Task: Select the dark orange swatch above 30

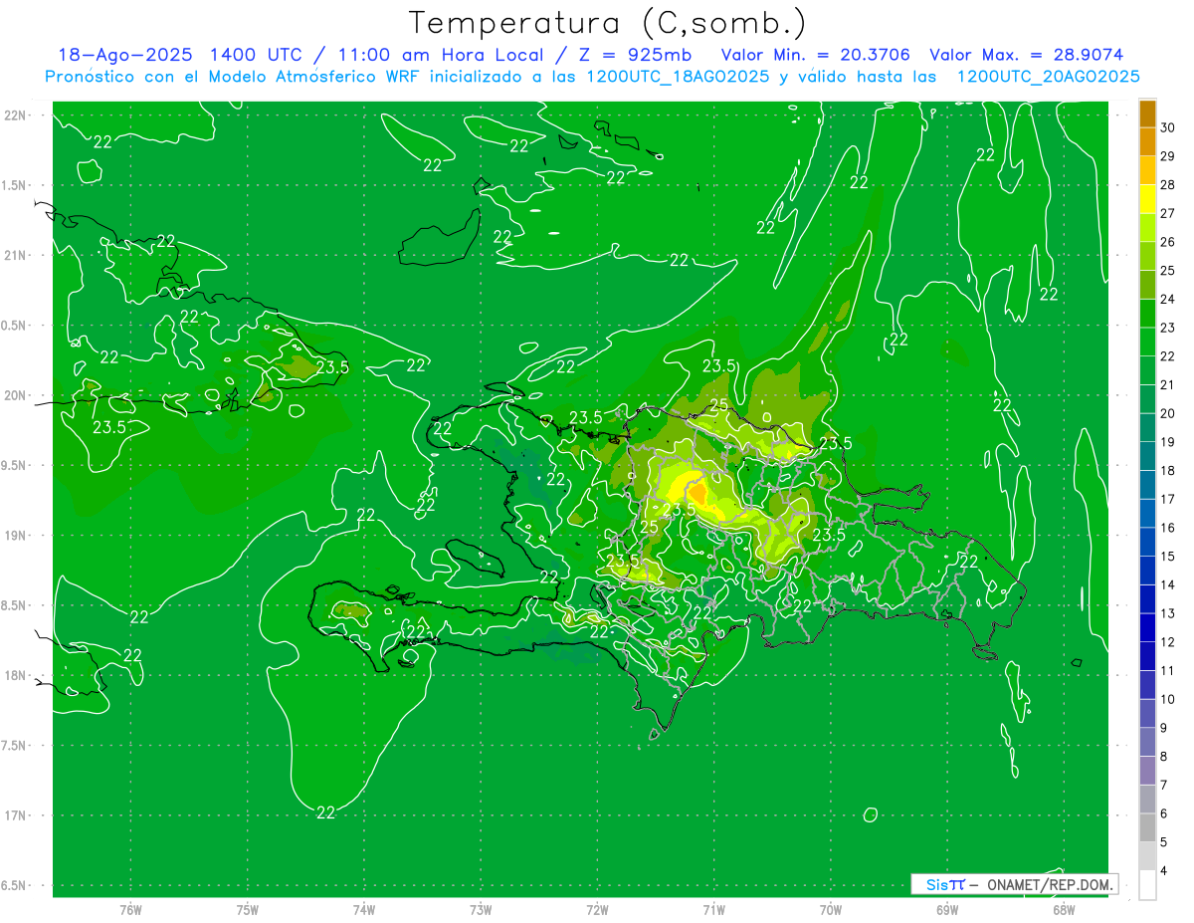Action: 1147,114
